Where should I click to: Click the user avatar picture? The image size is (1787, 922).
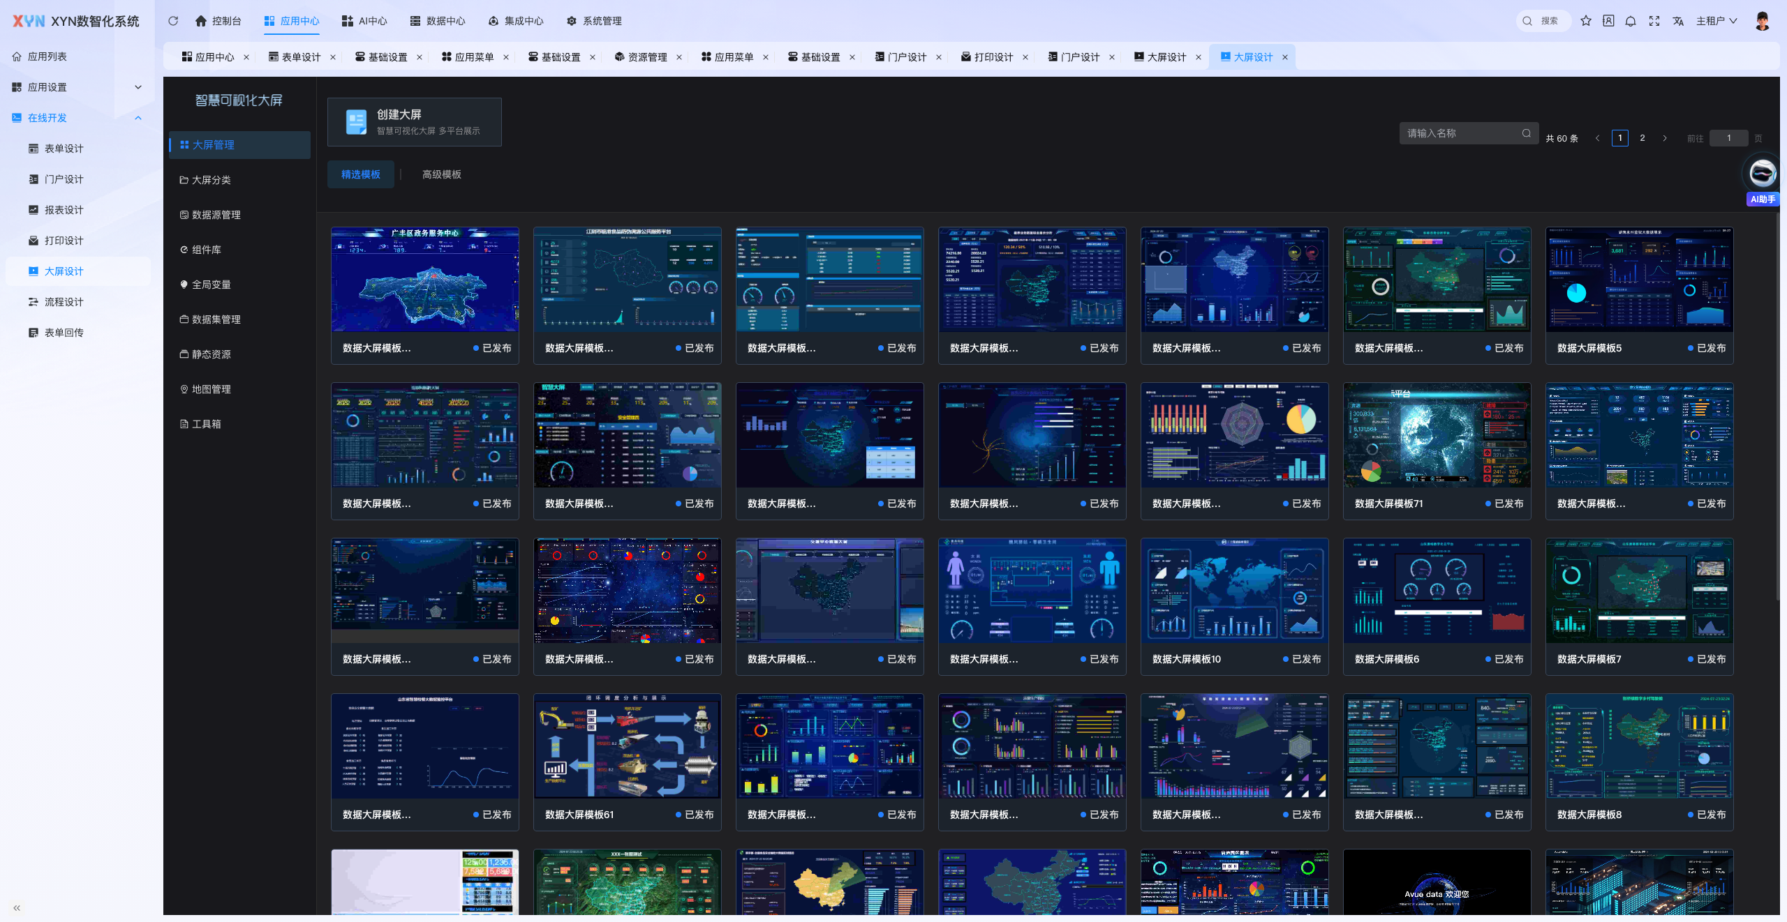(1762, 21)
